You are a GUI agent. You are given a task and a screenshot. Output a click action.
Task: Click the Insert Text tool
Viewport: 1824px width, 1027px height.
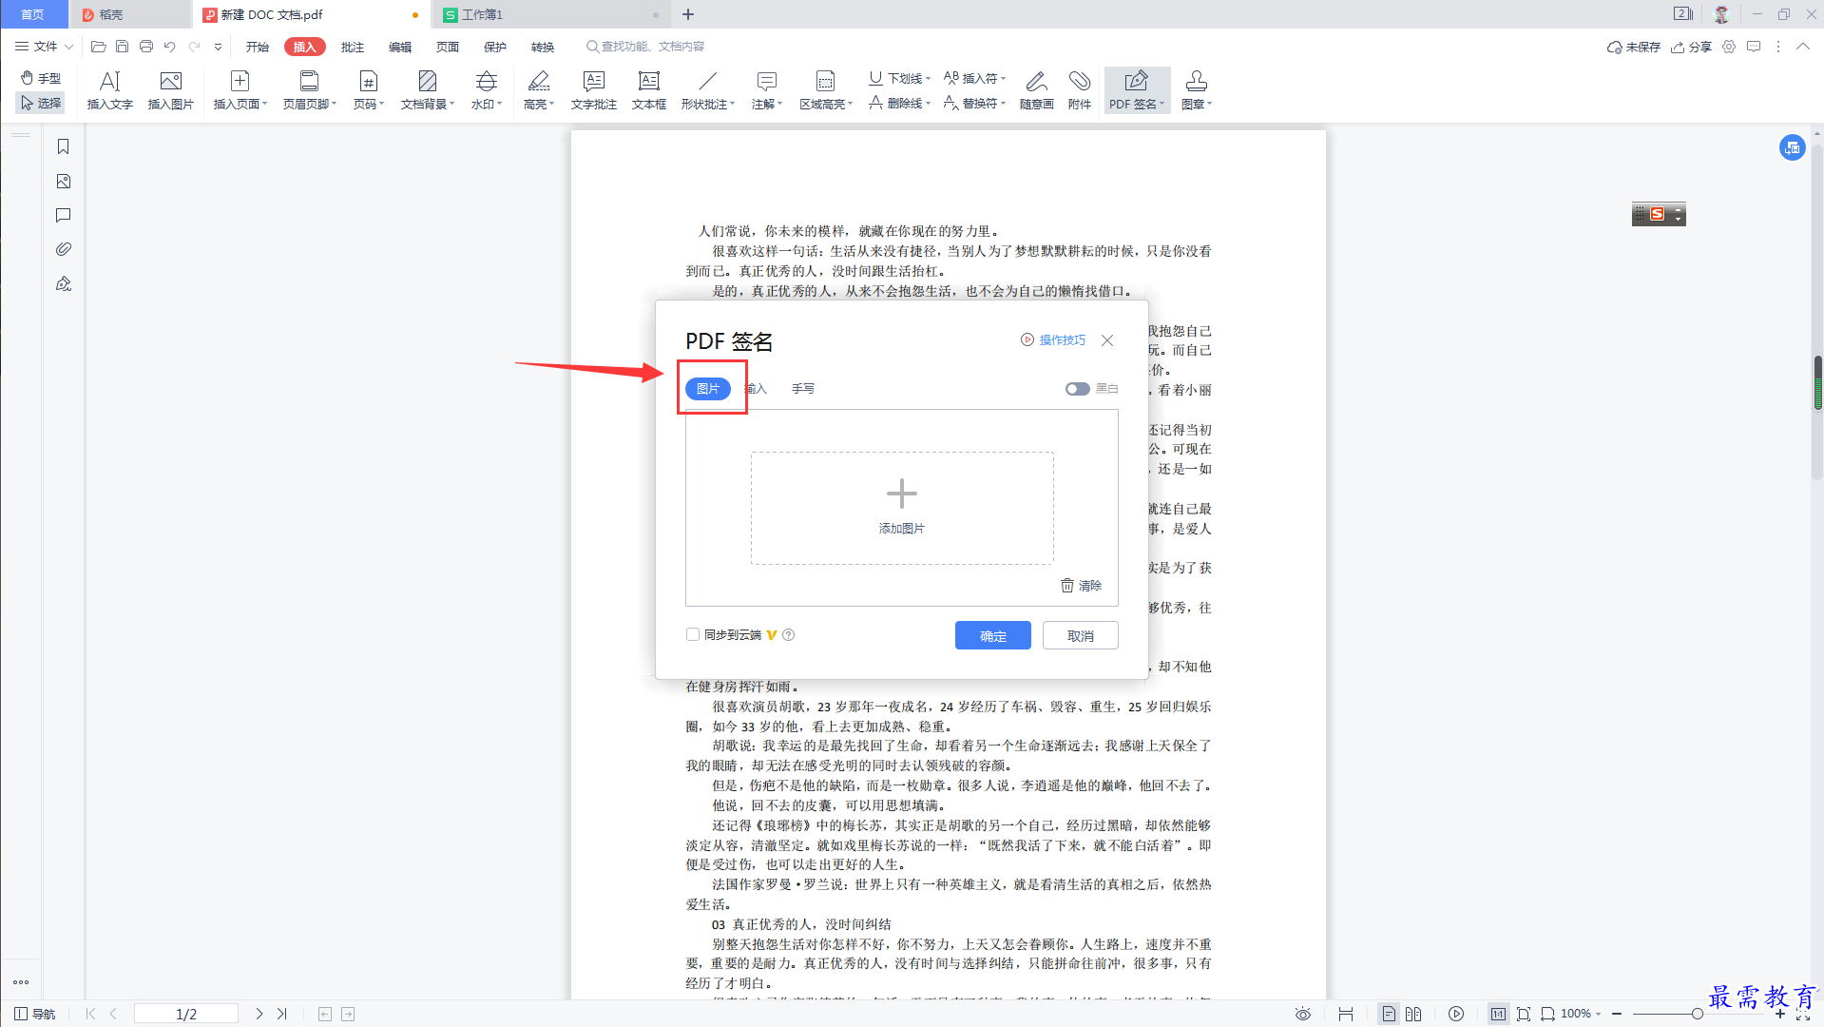point(109,90)
